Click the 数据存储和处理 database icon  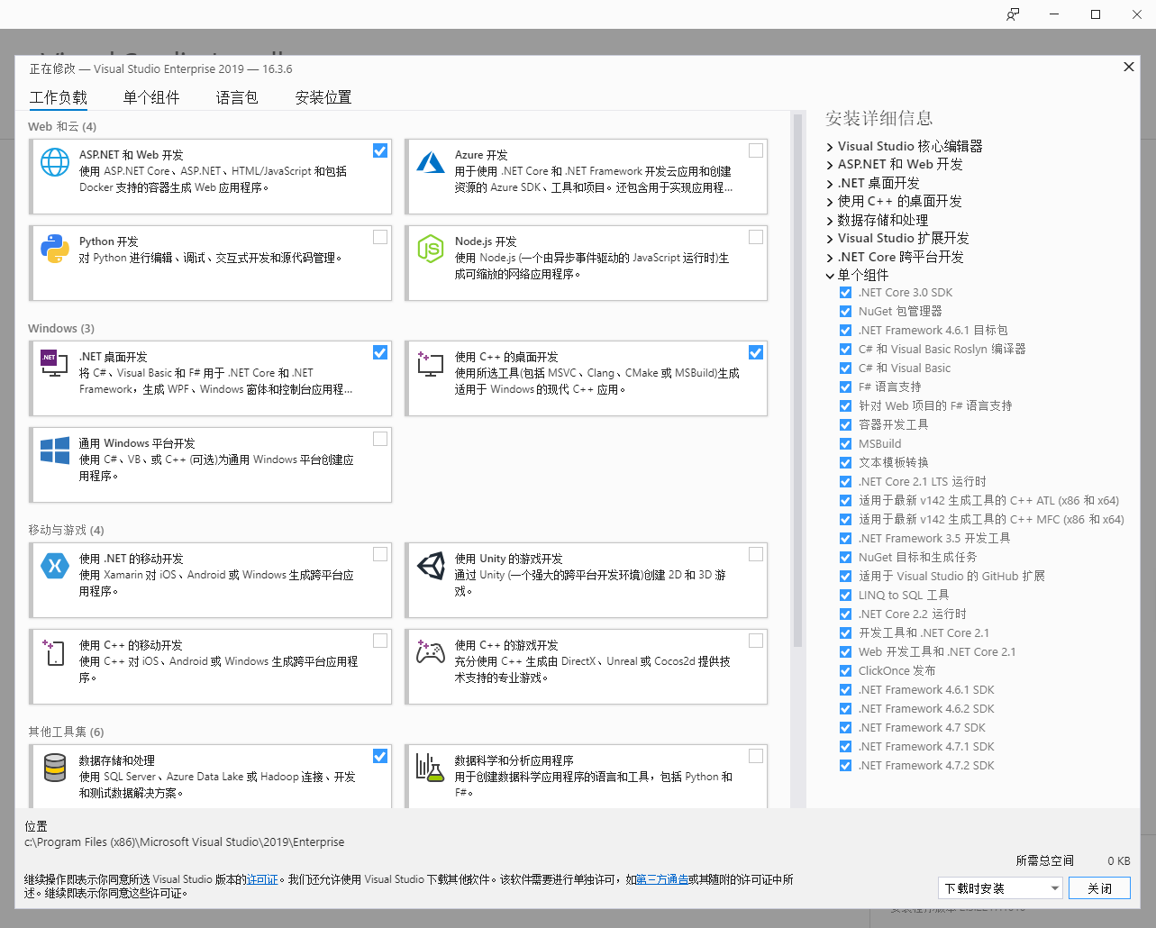[55, 768]
